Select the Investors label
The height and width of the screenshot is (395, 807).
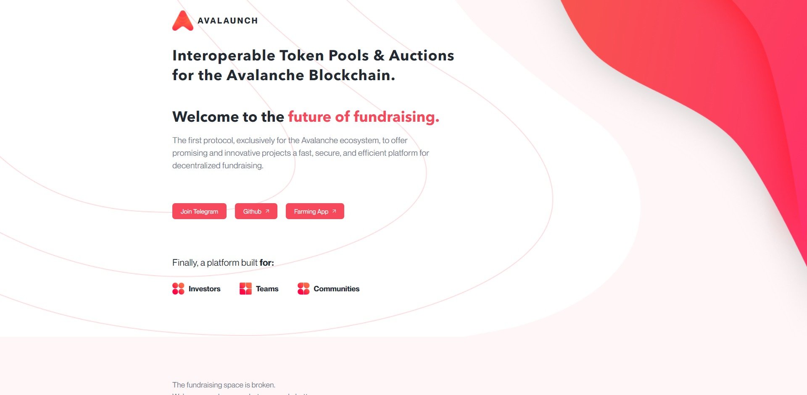[x=204, y=289]
